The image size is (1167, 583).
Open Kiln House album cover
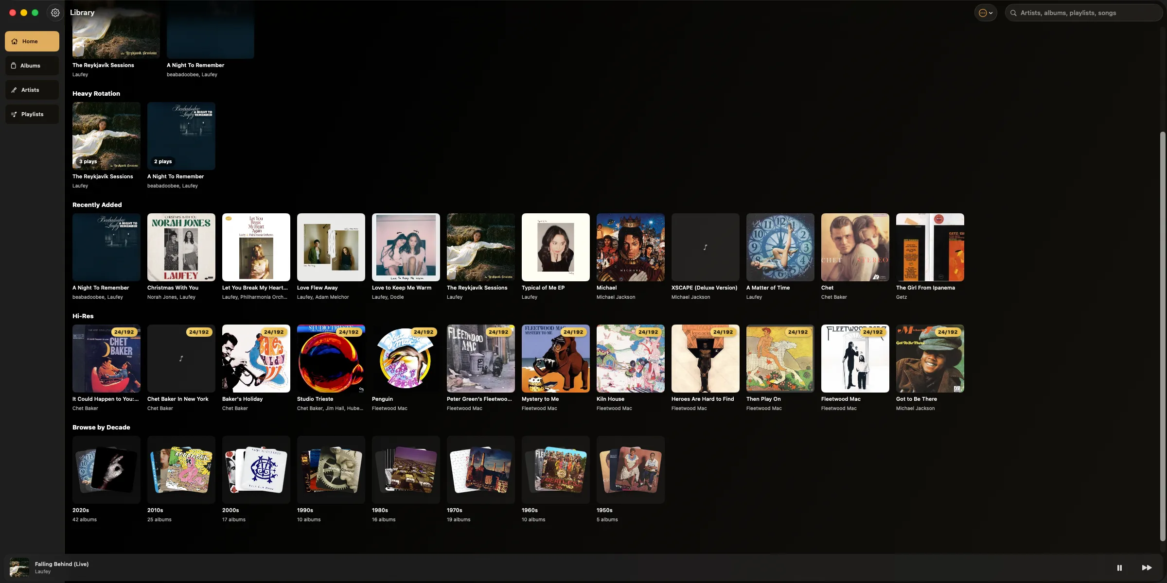tap(631, 359)
